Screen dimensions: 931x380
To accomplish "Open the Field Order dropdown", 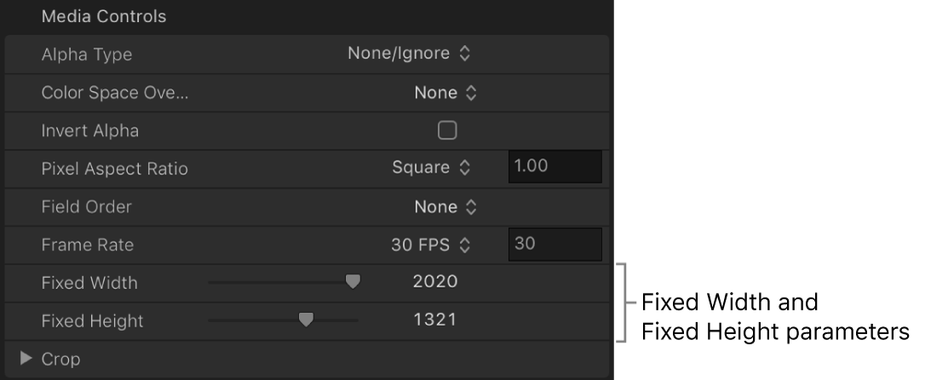I will tap(445, 207).
